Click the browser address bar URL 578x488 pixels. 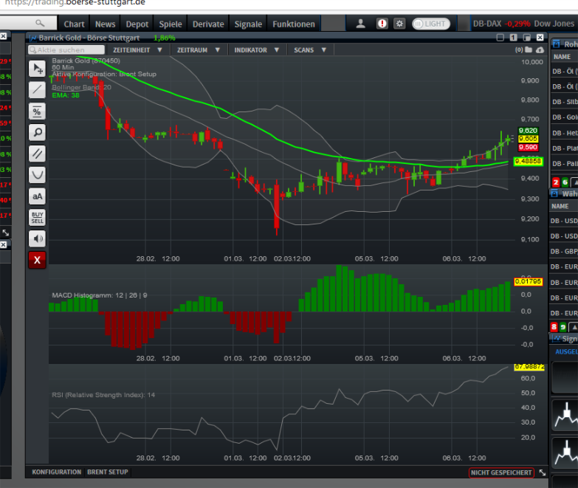coord(75,2)
